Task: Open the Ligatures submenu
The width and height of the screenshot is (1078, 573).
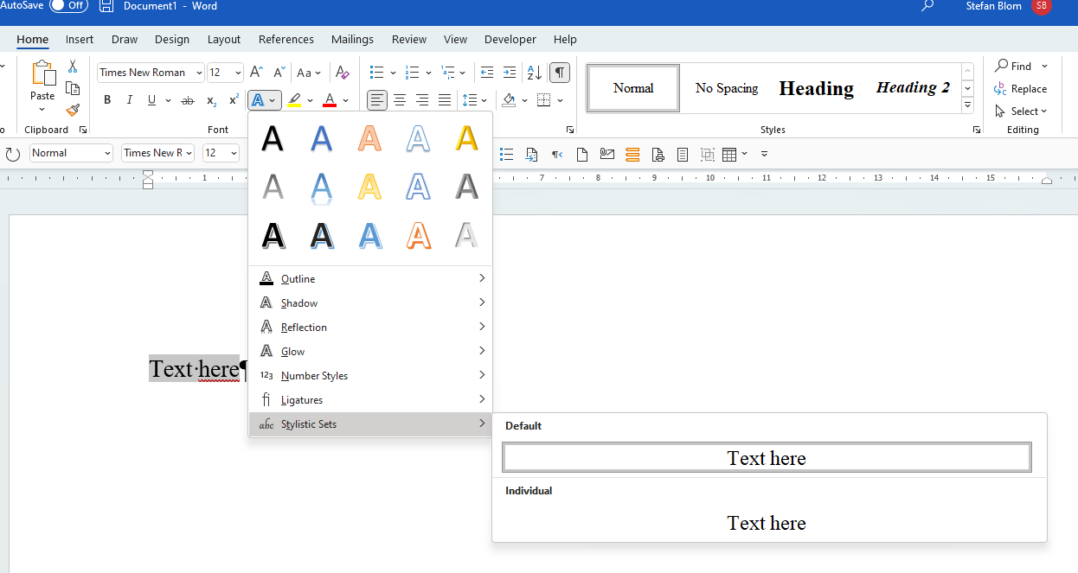Action: coord(370,399)
